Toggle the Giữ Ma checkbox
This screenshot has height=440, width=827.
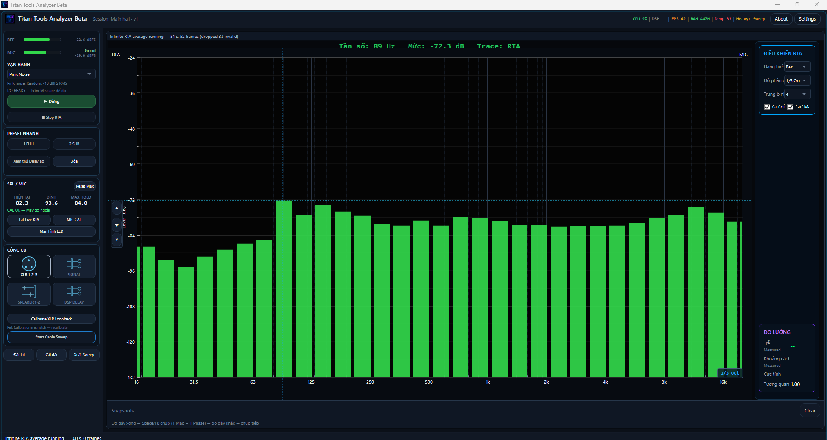(790, 107)
